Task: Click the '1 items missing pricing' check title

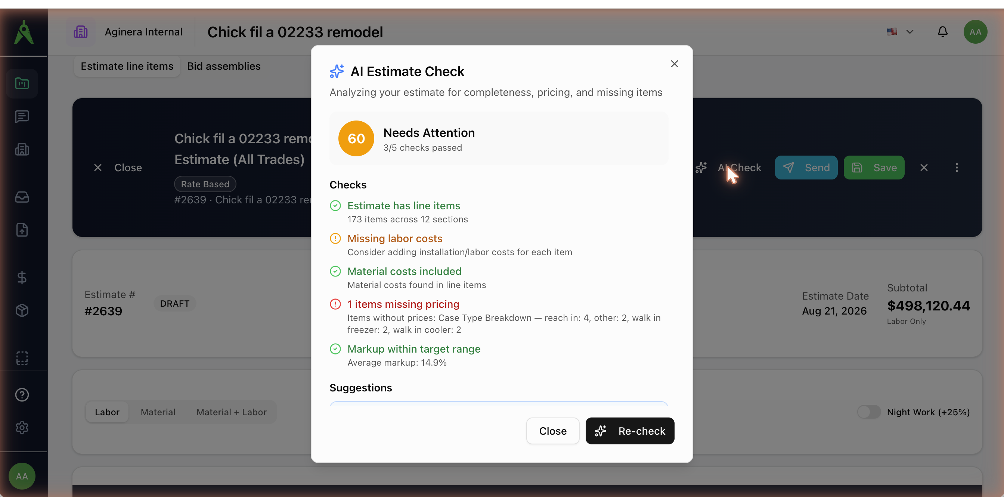Action: [403, 304]
